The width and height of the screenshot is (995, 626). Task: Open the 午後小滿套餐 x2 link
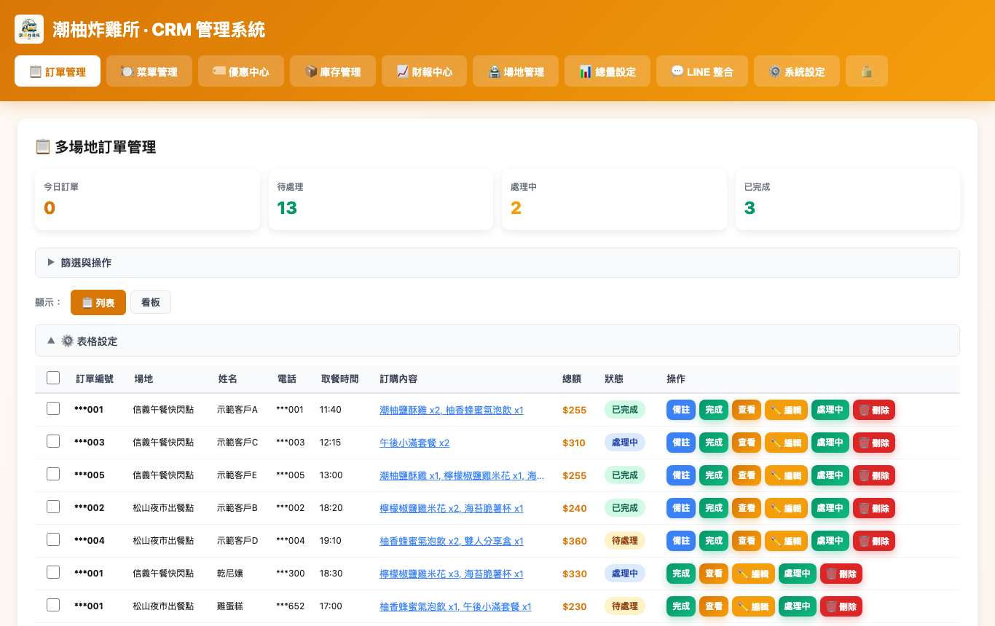pos(414,443)
